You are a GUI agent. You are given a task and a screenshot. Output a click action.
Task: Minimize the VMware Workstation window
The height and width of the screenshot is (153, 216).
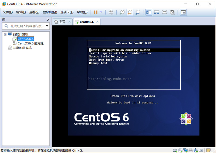(185, 4)
